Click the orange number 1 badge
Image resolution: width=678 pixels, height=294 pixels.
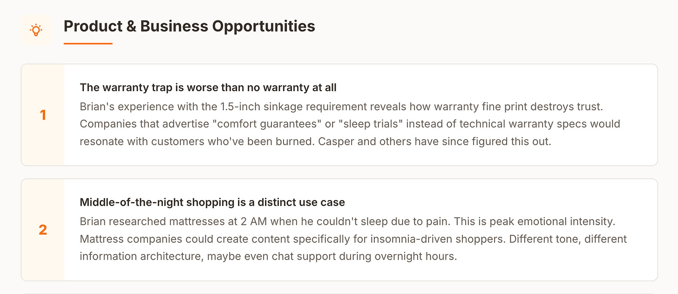43,115
